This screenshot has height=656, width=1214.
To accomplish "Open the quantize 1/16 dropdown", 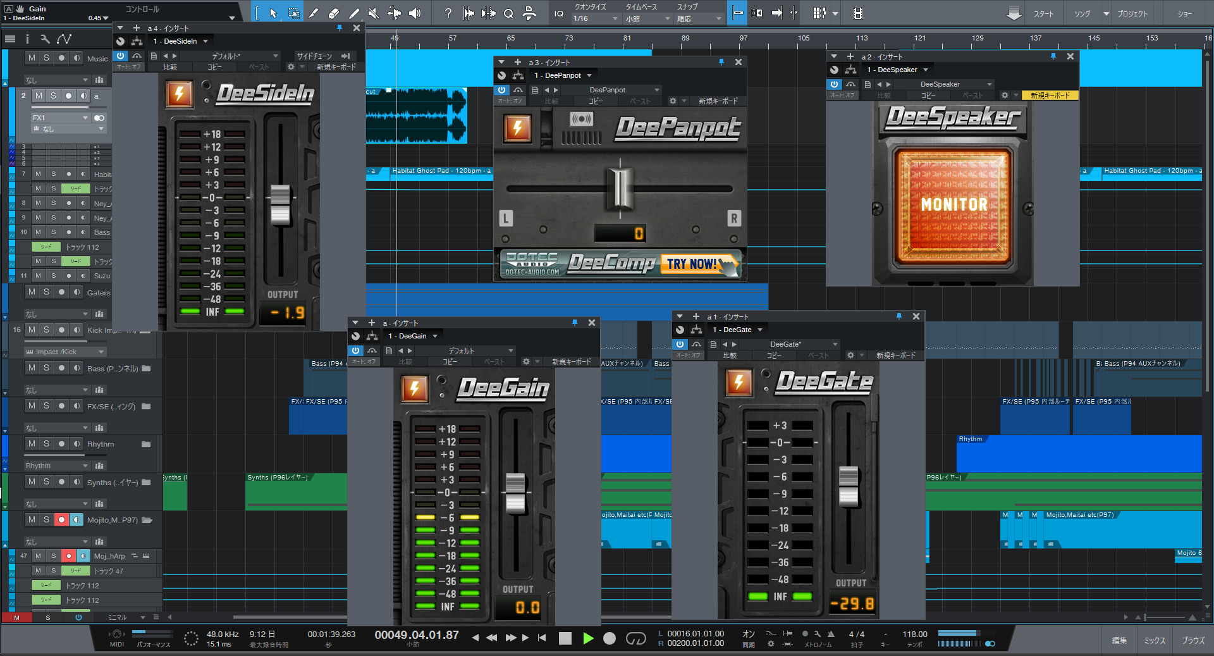I will pos(596,19).
